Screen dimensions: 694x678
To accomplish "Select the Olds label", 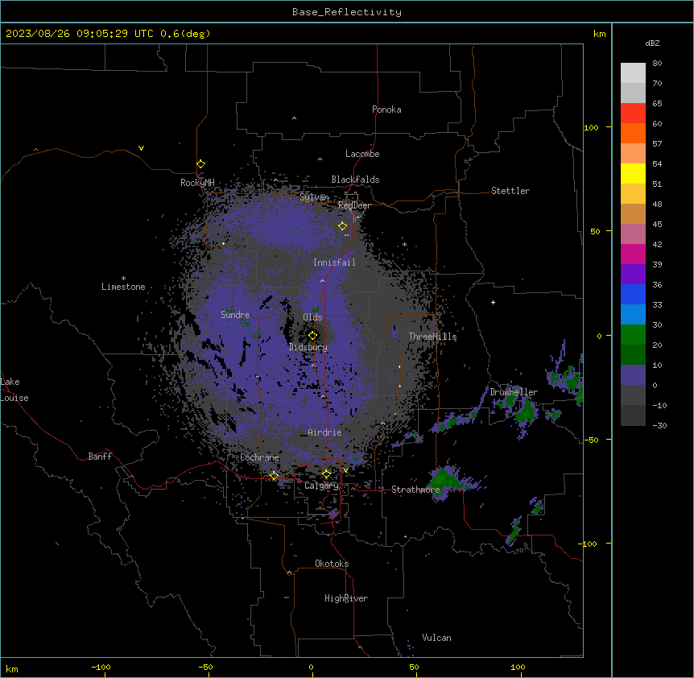I will (312, 317).
